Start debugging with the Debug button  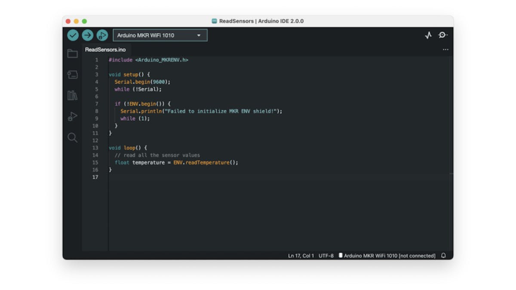(x=102, y=35)
